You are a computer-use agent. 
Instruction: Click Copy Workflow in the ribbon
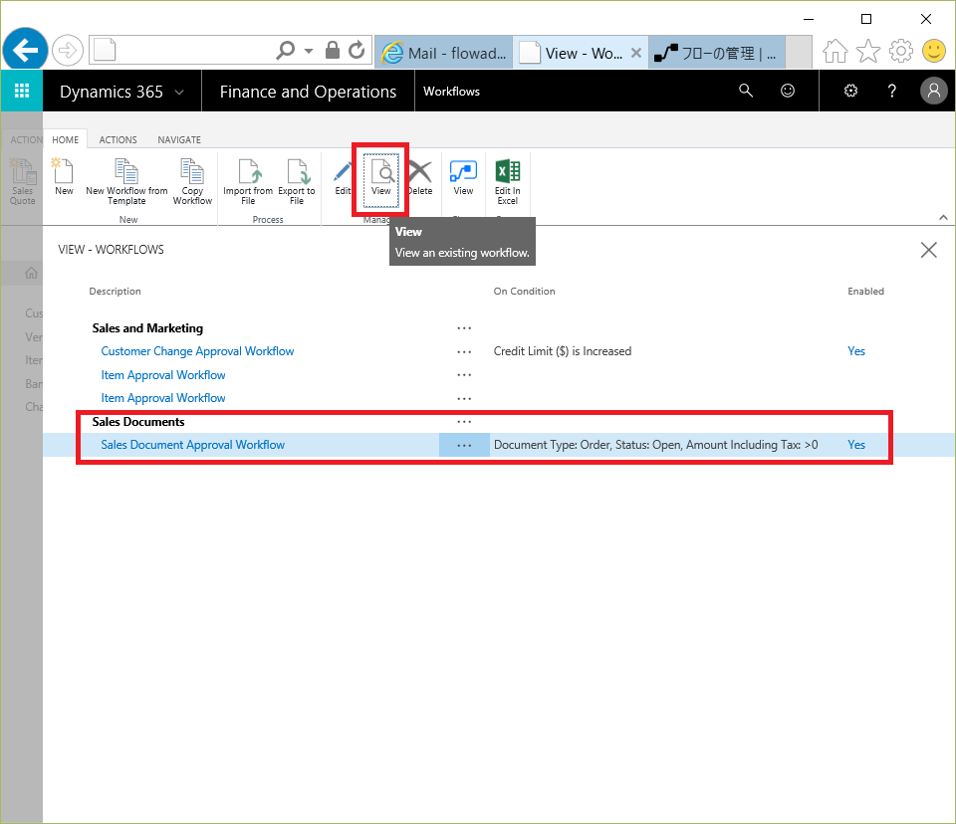[192, 182]
